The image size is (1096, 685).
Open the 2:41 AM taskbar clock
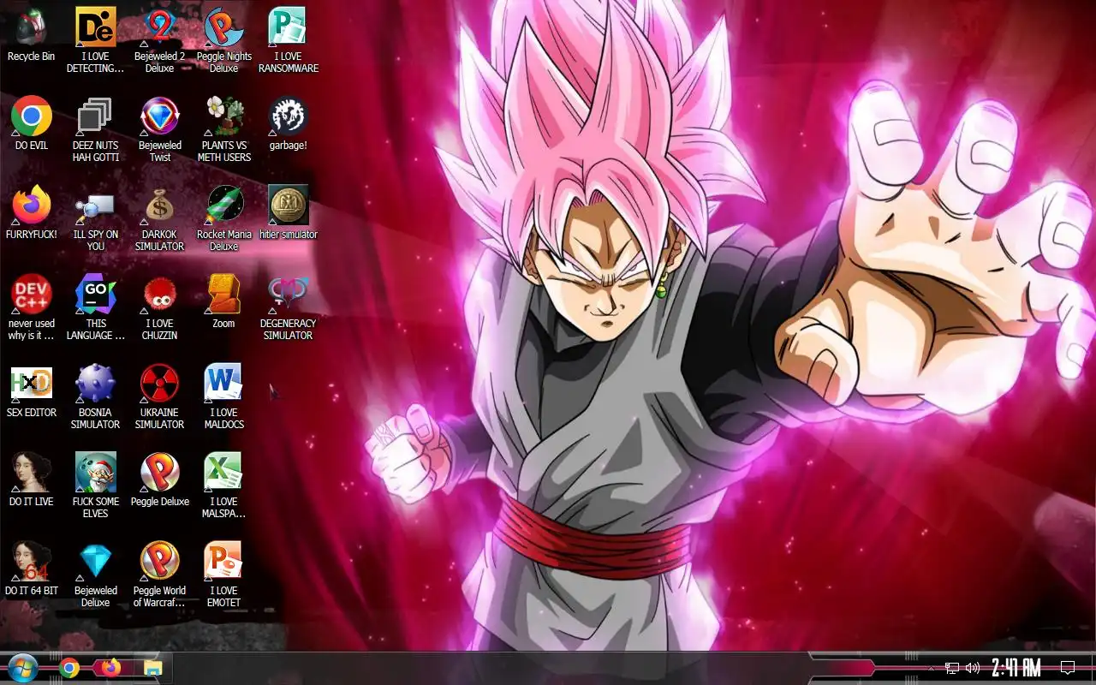pos(1016,668)
